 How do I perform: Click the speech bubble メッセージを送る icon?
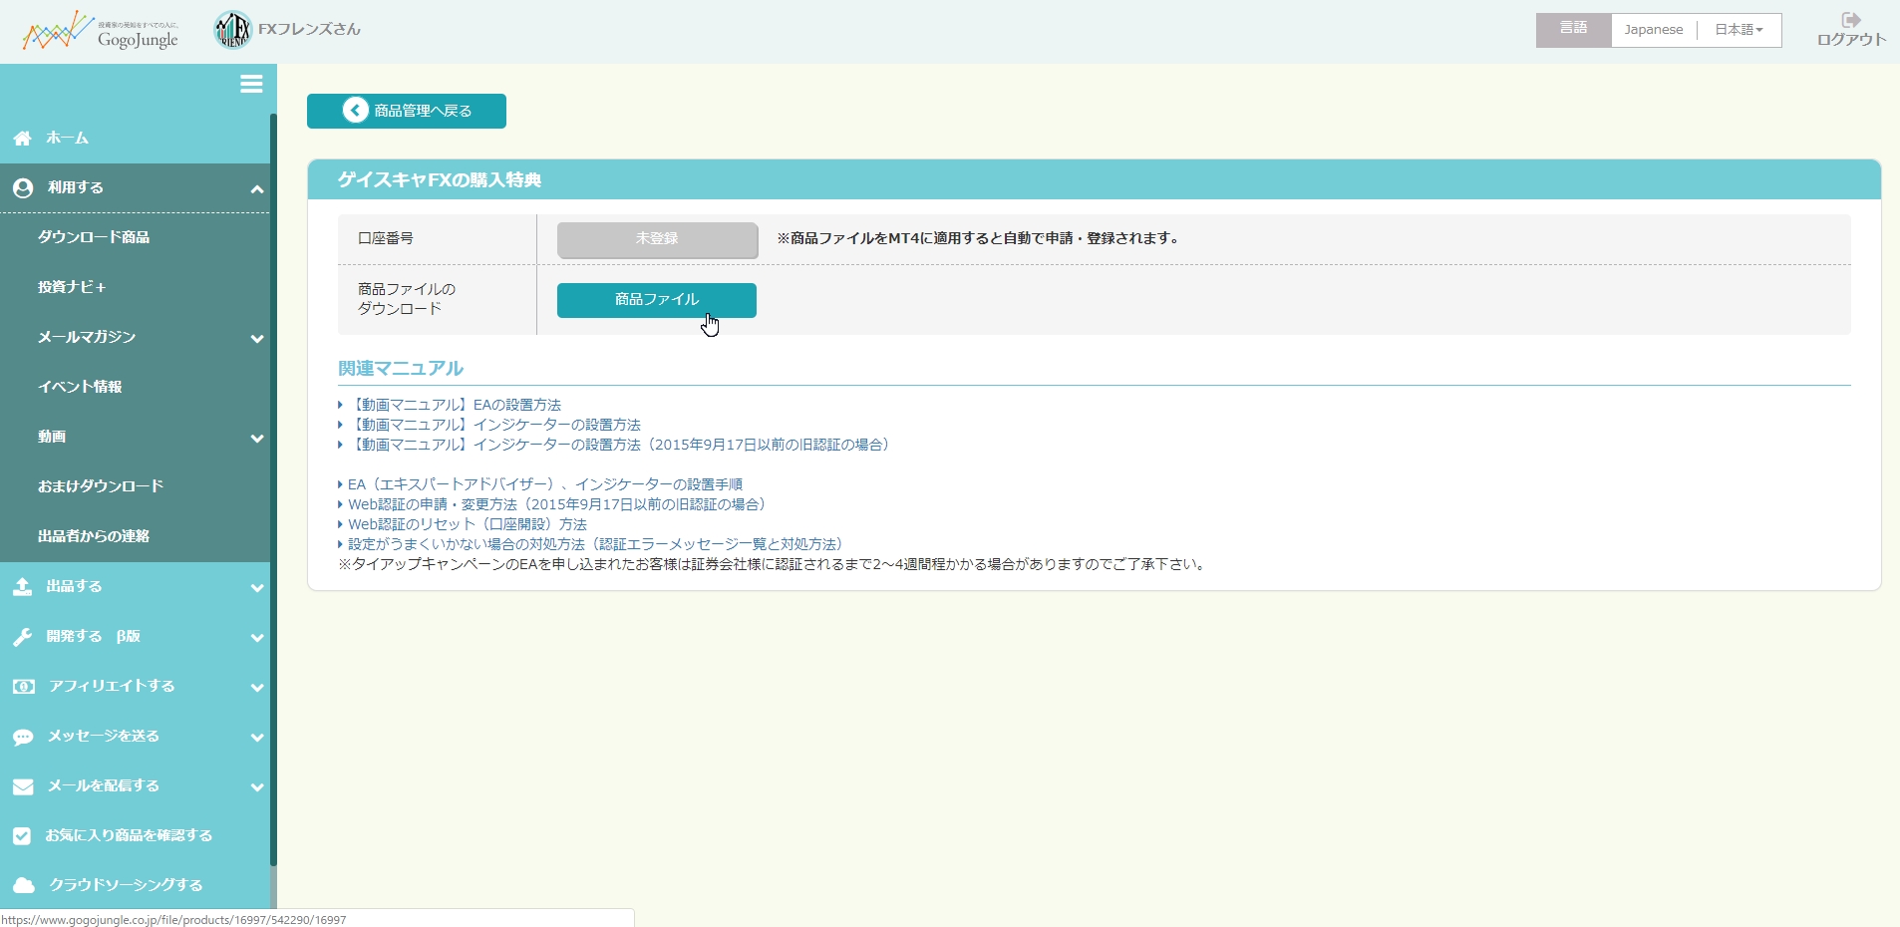(22, 737)
